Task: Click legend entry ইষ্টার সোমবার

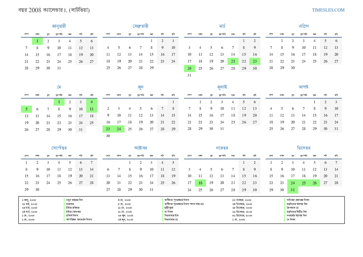Action: pyautogui.click(x=73, y=212)
